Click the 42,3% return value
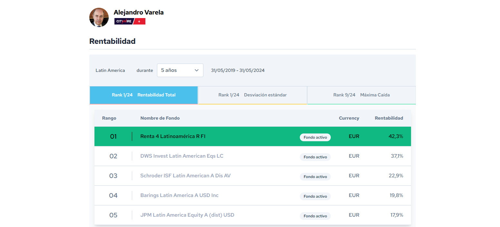Screen dimensions: 500x227 [x=396, y=136]
